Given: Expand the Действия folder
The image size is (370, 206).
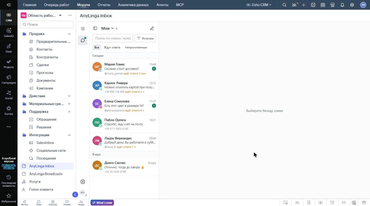Looking at the screenshot, I should point(69,96).
